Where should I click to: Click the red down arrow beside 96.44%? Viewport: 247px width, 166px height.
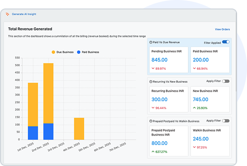pyautogui.click(x=153, y=108)
